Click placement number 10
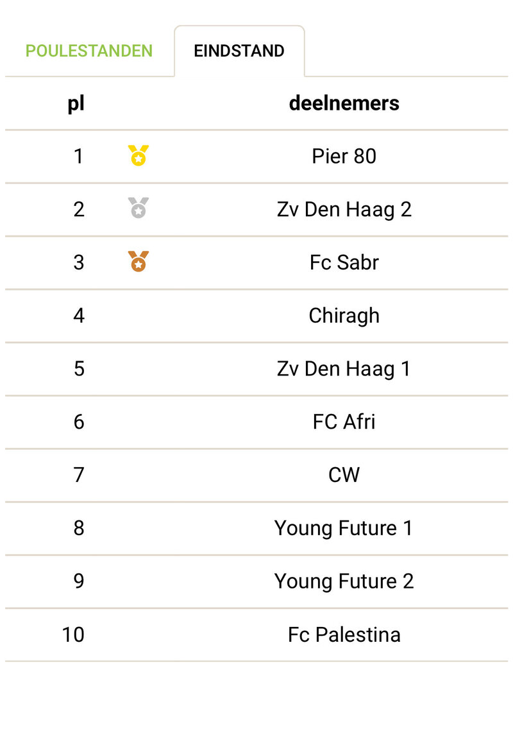This screenshot has width=513, height=738. [x=73, y=635]
